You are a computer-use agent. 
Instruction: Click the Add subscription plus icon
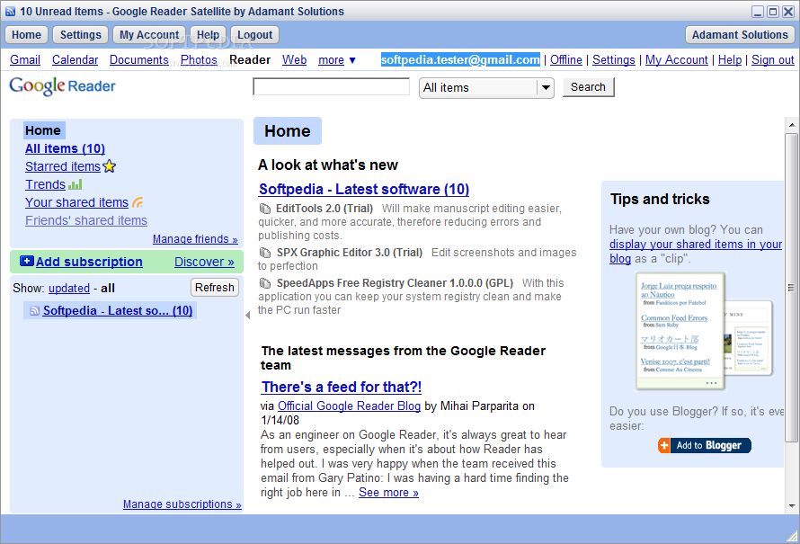(x=27, y=262)
